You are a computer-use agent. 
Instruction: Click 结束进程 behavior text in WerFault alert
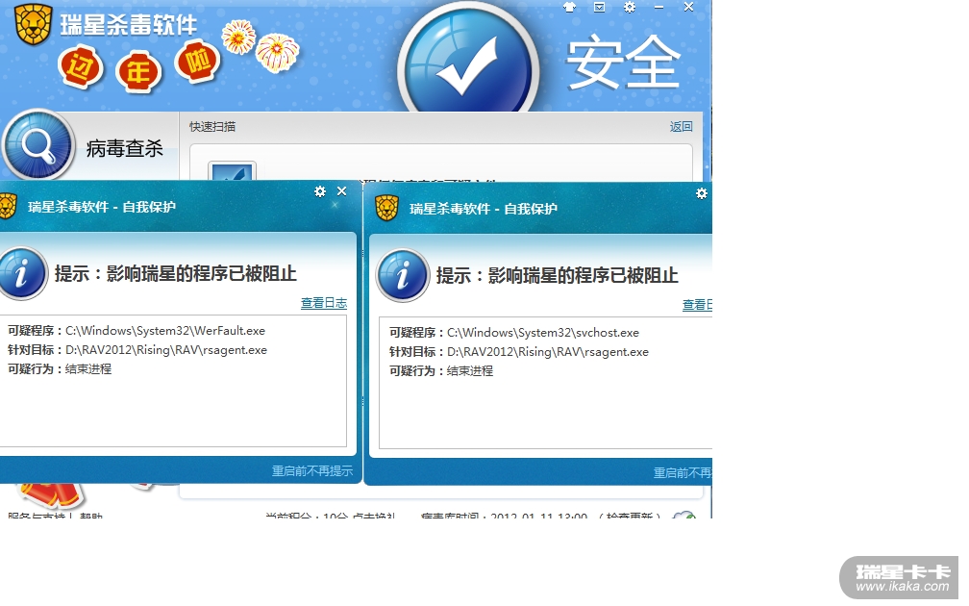(88, 369)
